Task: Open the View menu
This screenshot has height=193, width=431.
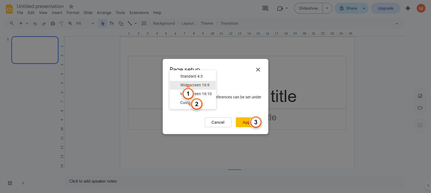Action: pos(43,13)
